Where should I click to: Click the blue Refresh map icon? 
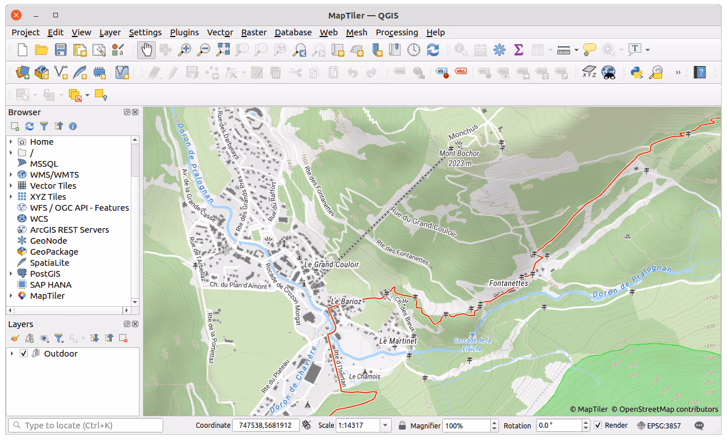tap(433, 50)
